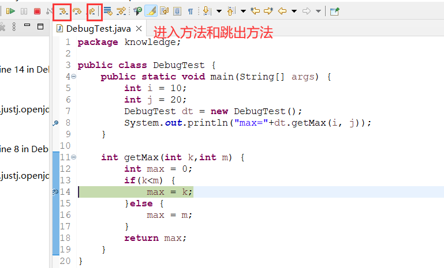This screenshot has height=268, width=444.
Task: Click 'int i = 10;' line
Action: tap(155, 88)
